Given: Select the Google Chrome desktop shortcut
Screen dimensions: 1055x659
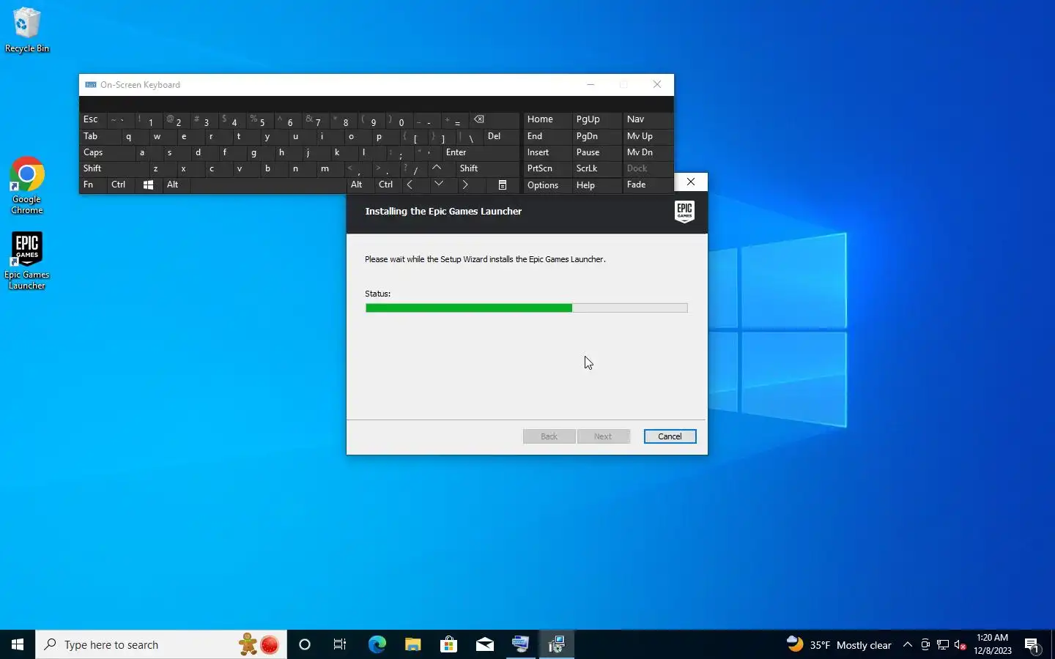Looking at the screenshot, I should pos(27,186).
